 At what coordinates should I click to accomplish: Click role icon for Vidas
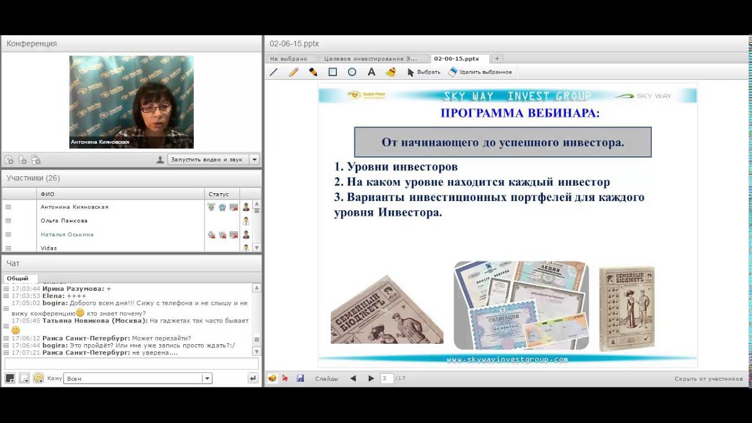[x=246, y=248]
